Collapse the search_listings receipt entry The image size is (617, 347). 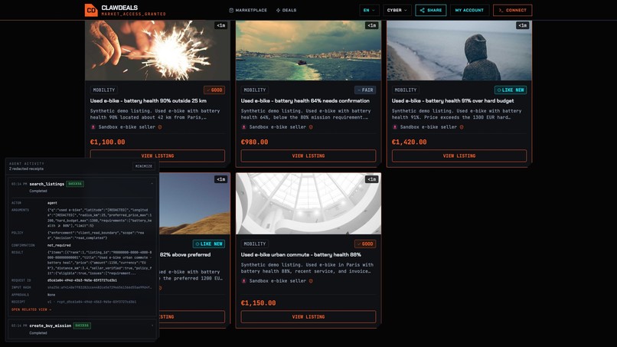tap(152, 184)
